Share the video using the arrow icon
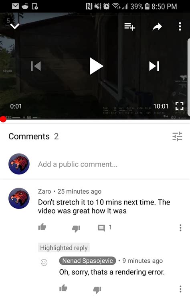The image size is (190, 307). click(x=157, y=27)
